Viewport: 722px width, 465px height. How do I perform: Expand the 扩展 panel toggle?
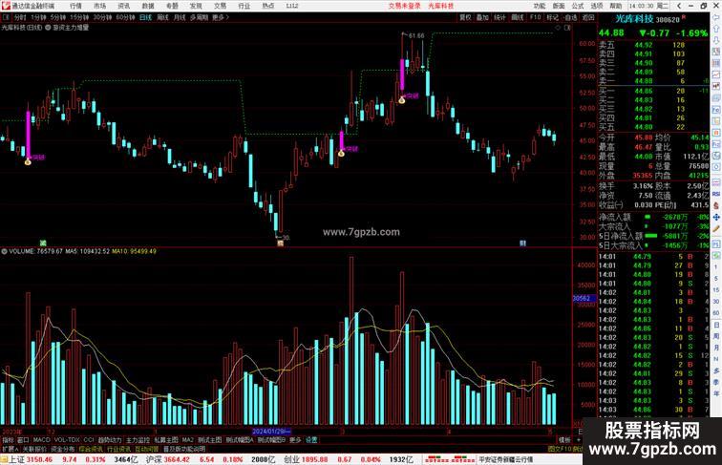10,449
